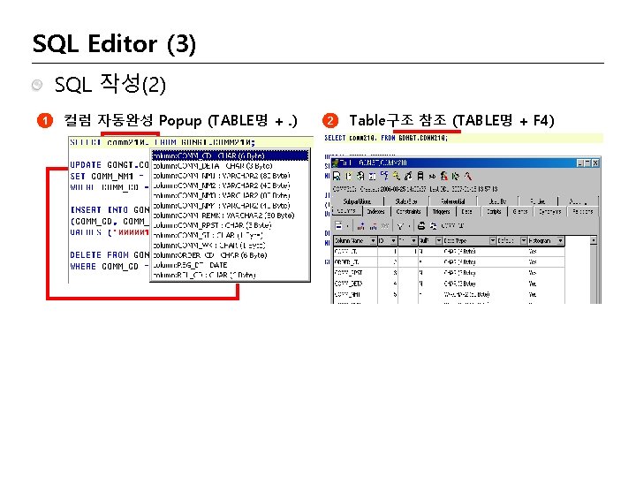The image size is (636, 477).
Task: Click the add column icon with plus sign
Action: [x=361, y=225]
